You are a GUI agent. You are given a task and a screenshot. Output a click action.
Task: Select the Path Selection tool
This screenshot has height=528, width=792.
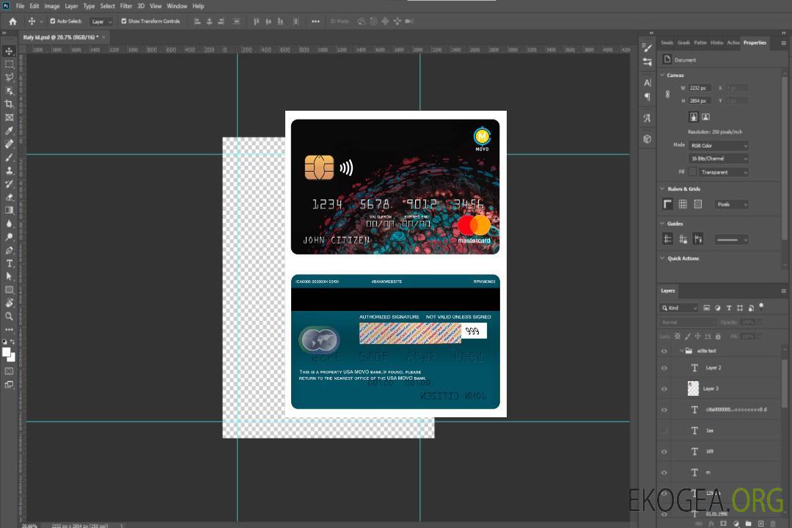coord(9,276)
